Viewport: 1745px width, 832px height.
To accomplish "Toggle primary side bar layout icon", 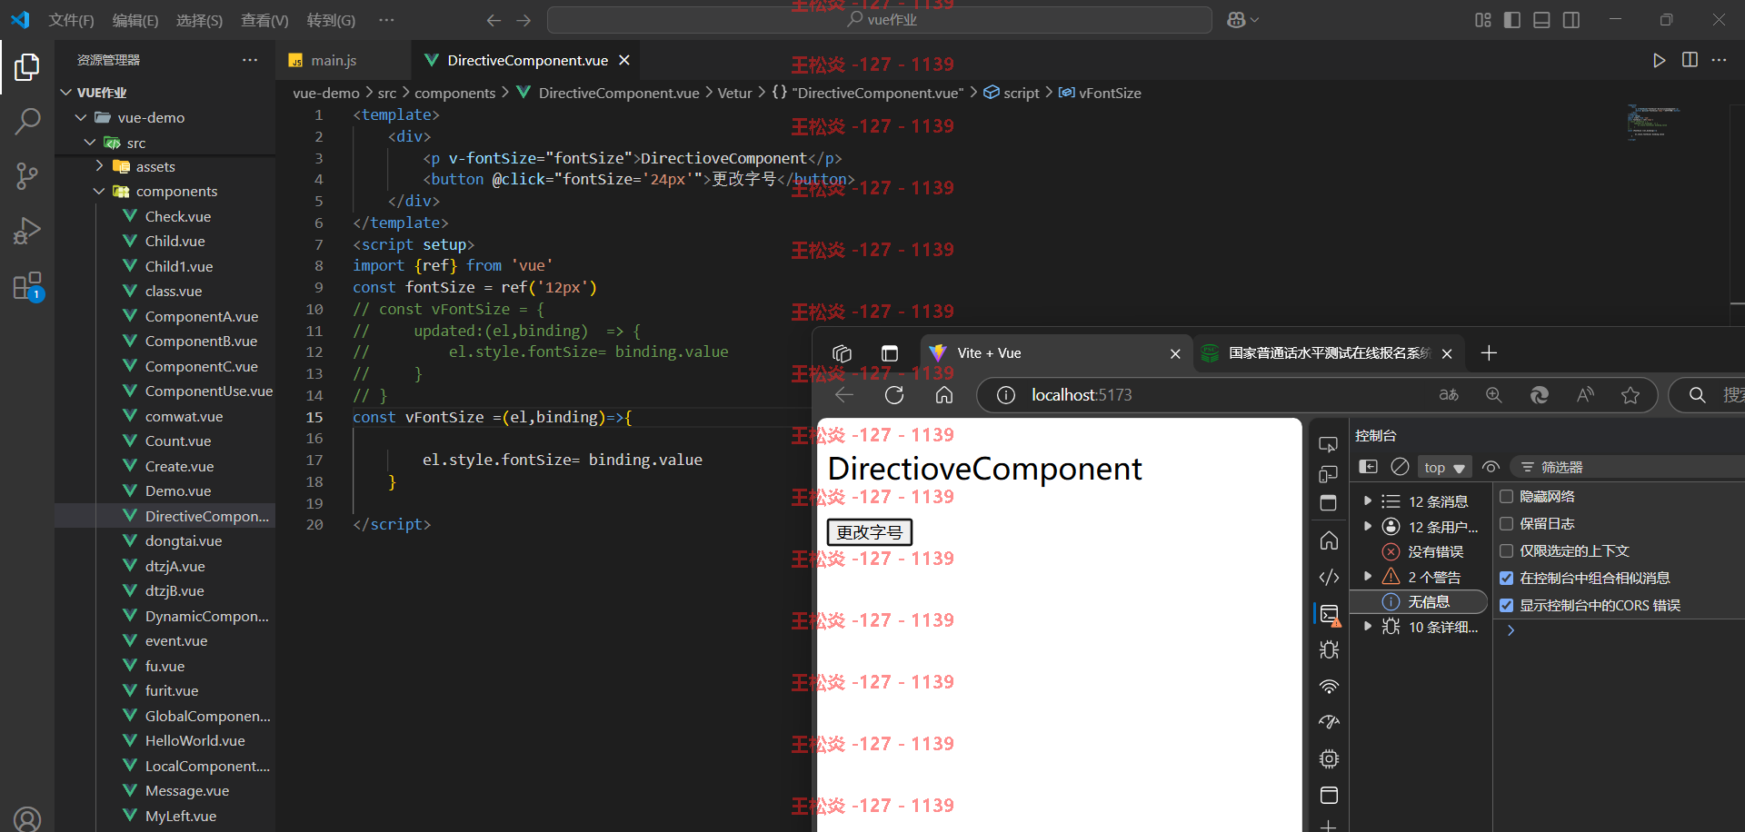I will (1512, 20).
